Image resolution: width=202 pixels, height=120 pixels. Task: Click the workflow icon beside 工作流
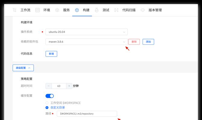(14, 10)
